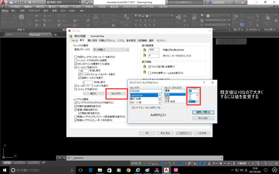Image resolution: width=279 pixels, height=174 pixels.
Task: Click the arc smoothness input field showing 1000
Action: click(x=154, y=50)
